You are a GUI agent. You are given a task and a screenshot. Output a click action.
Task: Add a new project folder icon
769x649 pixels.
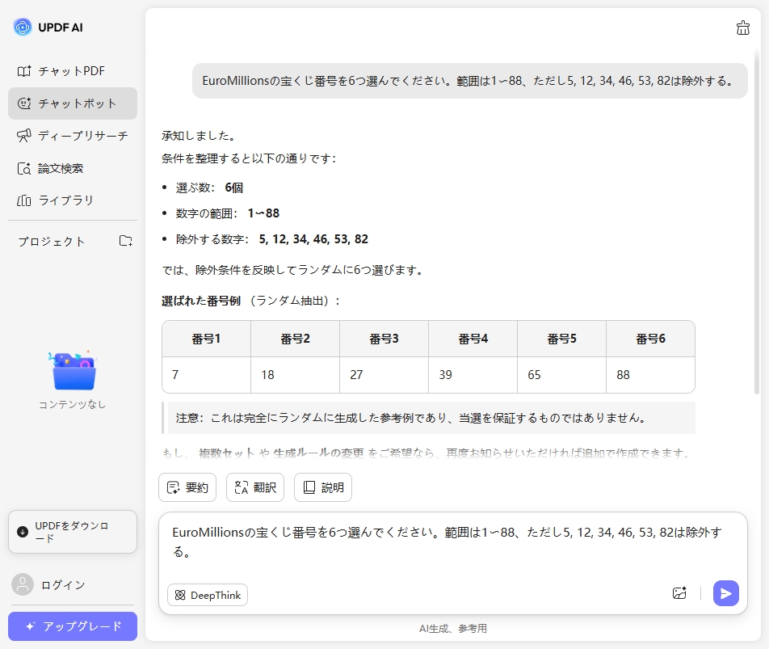tap(125, 241)
